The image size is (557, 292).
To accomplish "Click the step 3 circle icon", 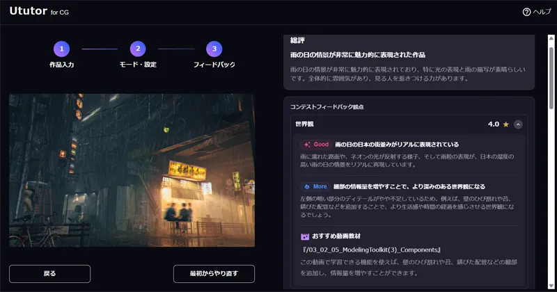I will point(214,49).
